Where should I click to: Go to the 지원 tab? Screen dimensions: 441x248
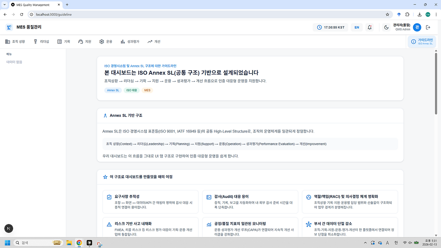[85, 41]
